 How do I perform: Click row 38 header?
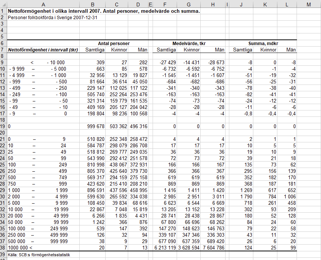click(3, 248)
